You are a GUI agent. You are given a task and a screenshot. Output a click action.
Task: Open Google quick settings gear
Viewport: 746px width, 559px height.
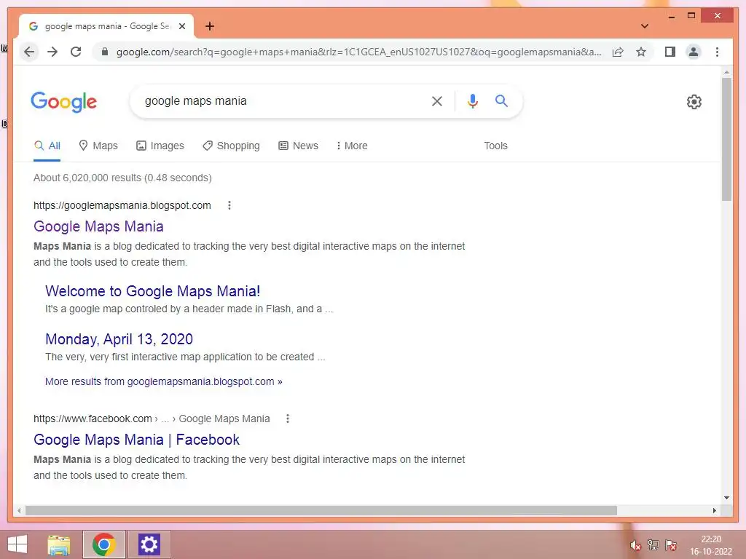694,102
